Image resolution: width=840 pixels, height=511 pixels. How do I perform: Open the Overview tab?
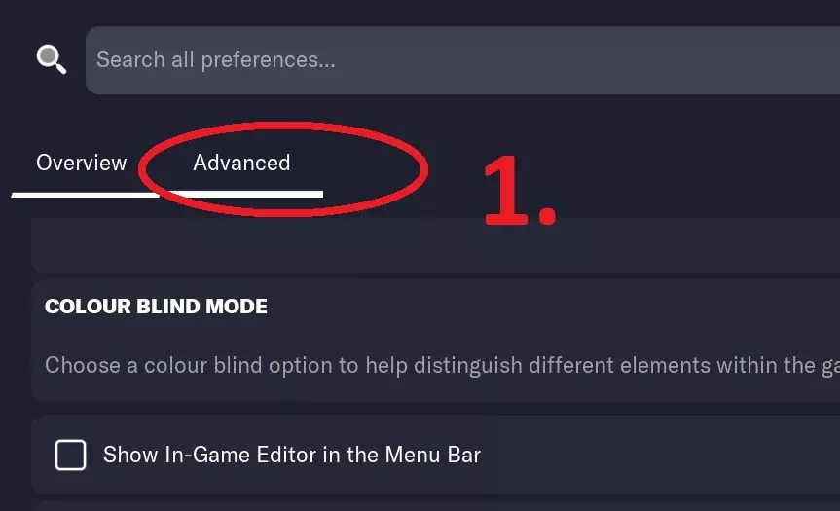[x=82, y=163]
